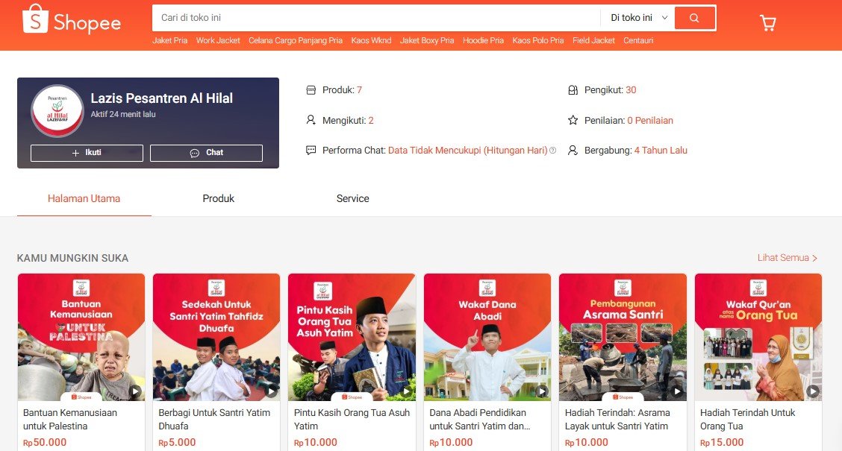
Task: Switch to the Produk tab
Action: [x=218, y=198]
